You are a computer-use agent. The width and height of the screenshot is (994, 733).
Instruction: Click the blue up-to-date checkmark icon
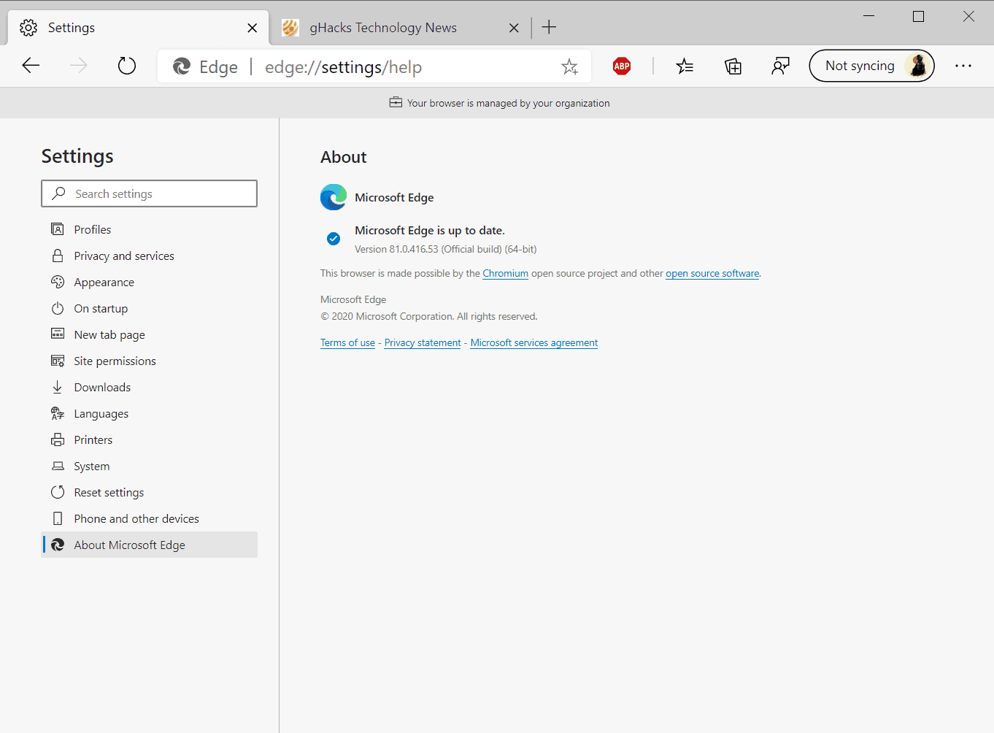(334, 239)
